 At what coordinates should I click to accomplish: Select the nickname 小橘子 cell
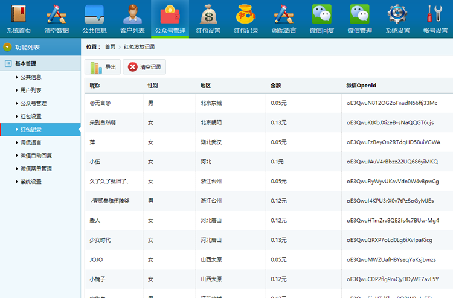(x=97, y=279)
